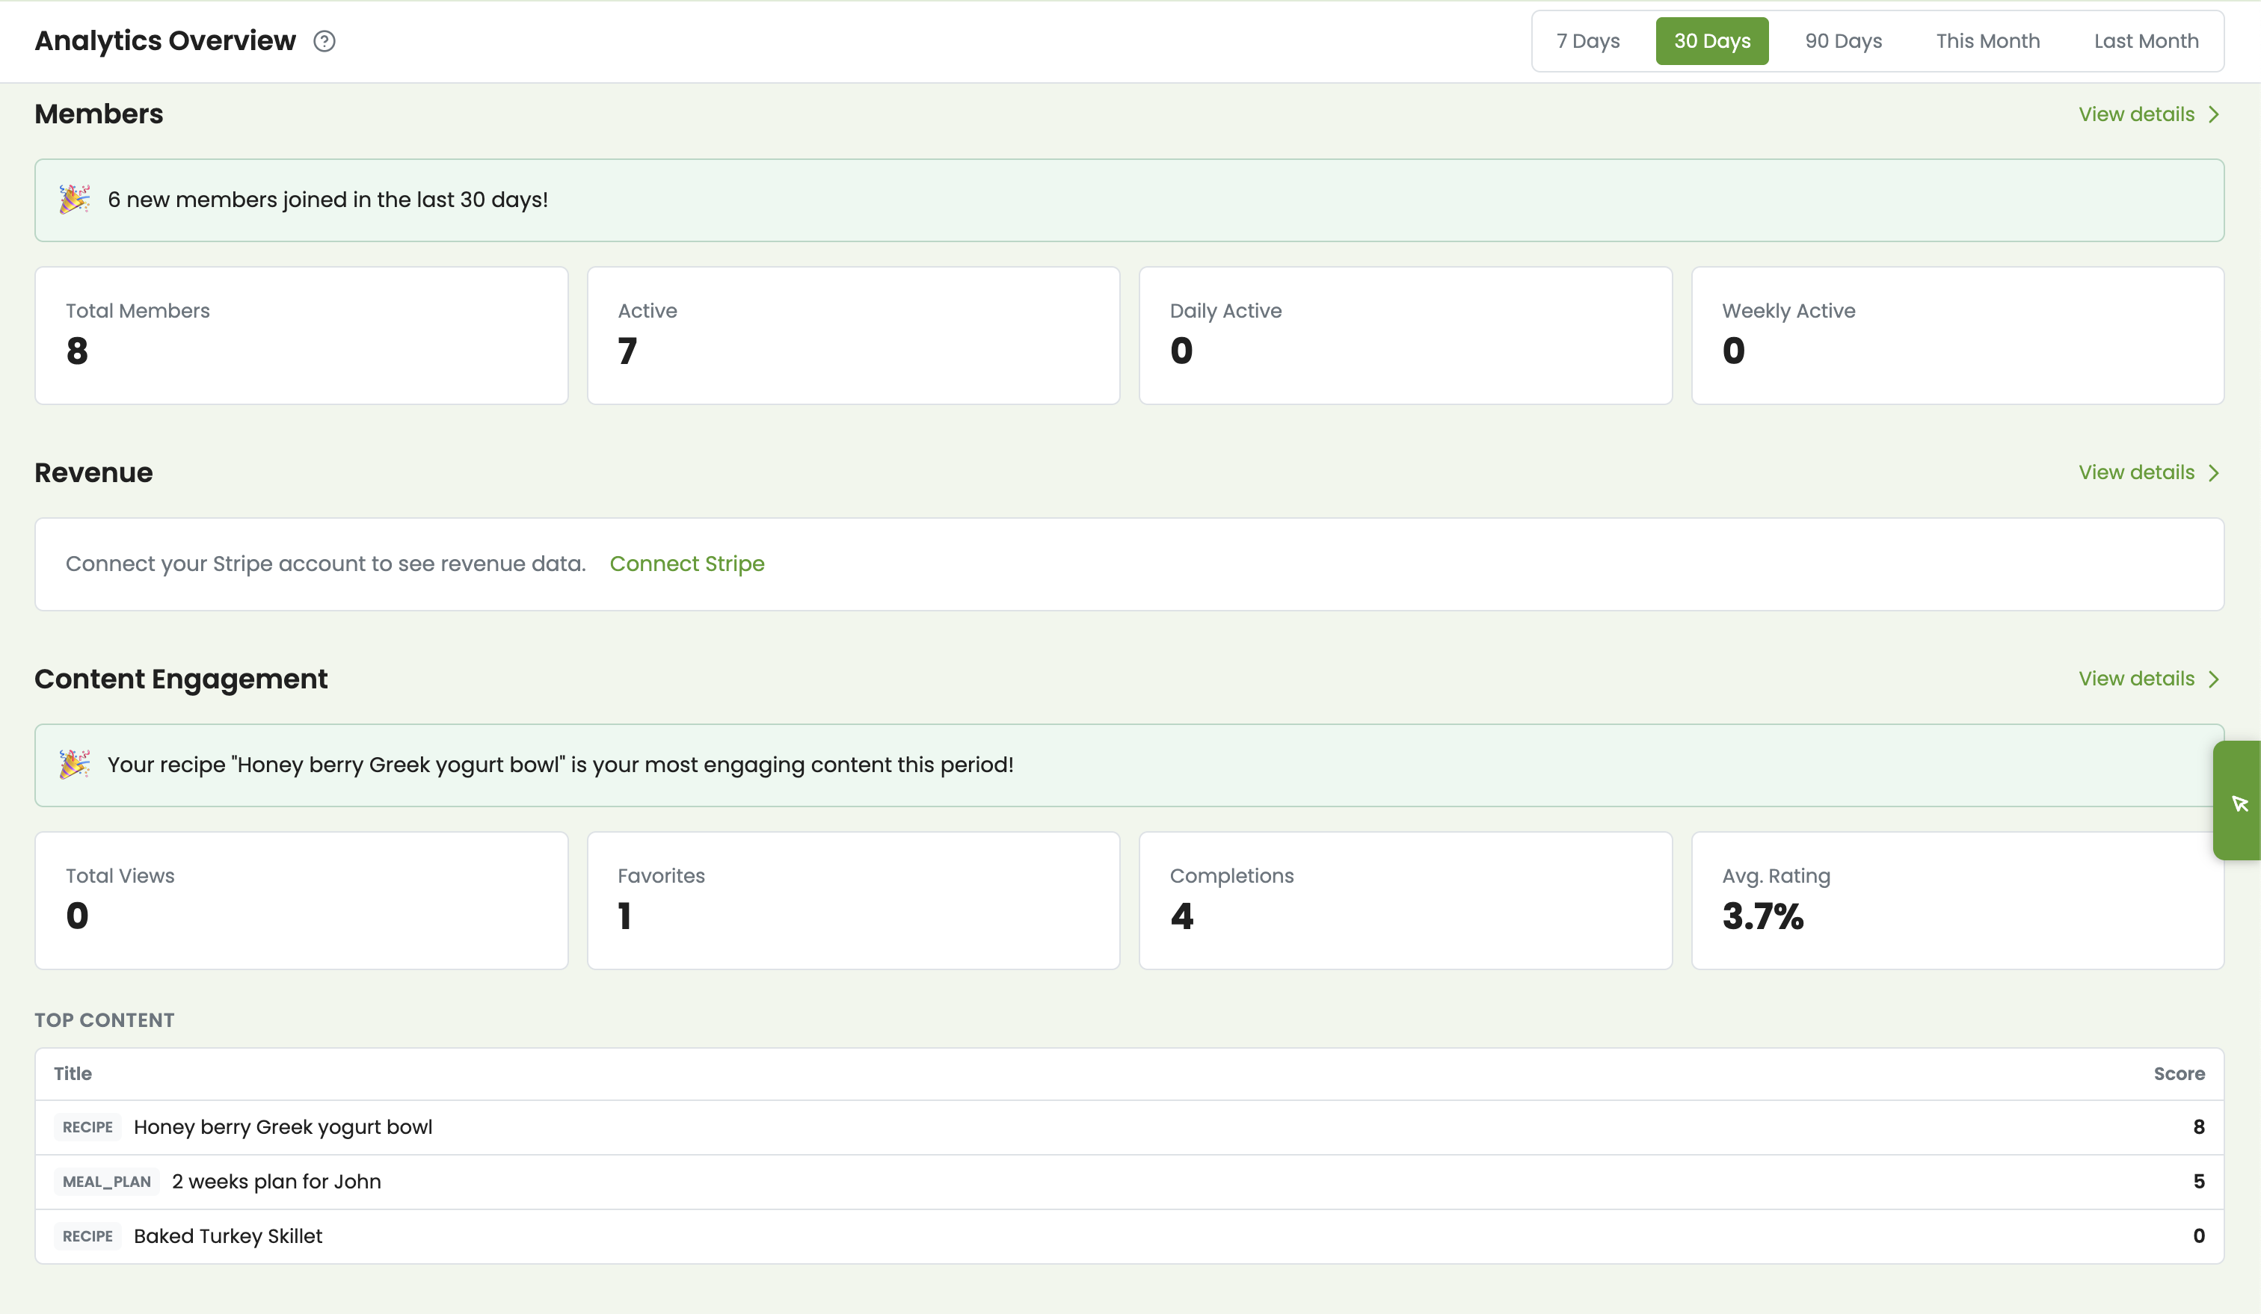Image resolution: width=2261 pixels, height=1314 pixels.
Task: Click the party popper icon in members banner
Action: pyautogui.click(x=75, y=199)
